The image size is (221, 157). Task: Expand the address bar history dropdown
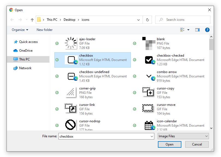click(139, 20)
